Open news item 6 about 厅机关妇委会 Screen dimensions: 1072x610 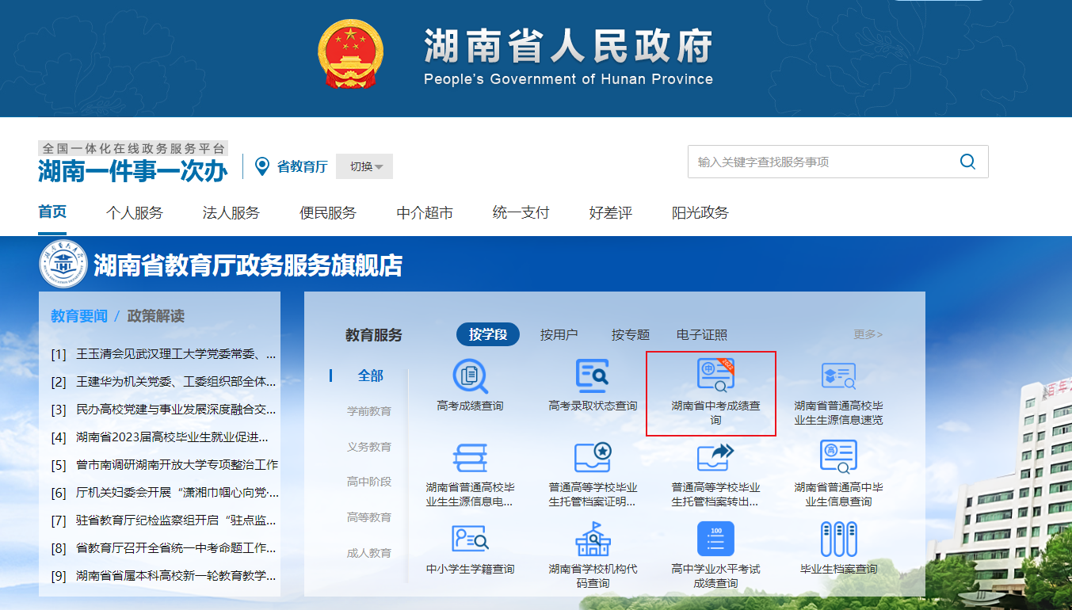165,493
